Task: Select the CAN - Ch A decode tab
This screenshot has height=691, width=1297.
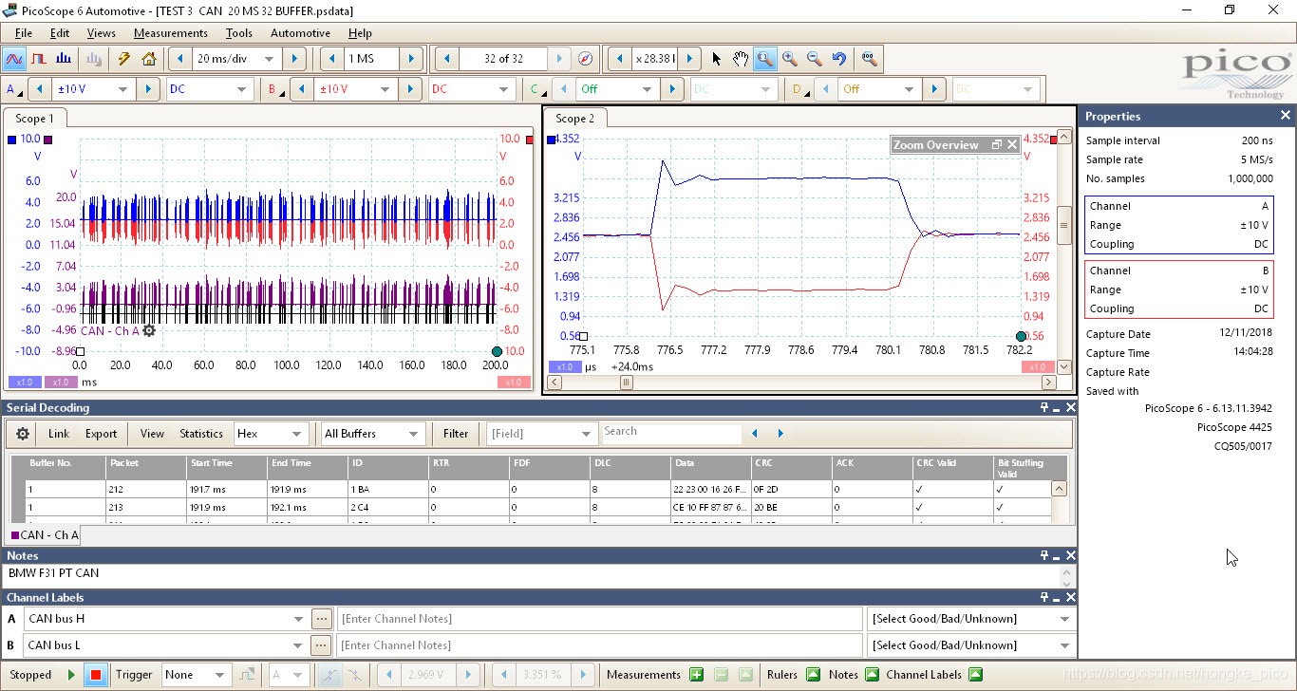Action: (45, 535)
